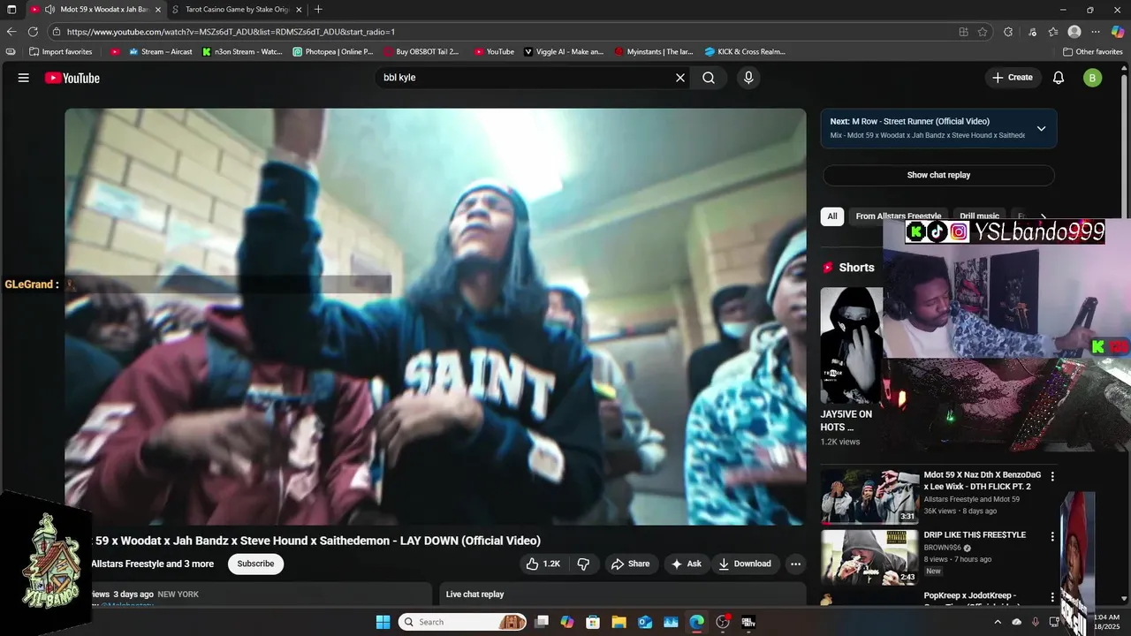
Task: Like the video showing 1.2K likes
Action: coord(543,564)
